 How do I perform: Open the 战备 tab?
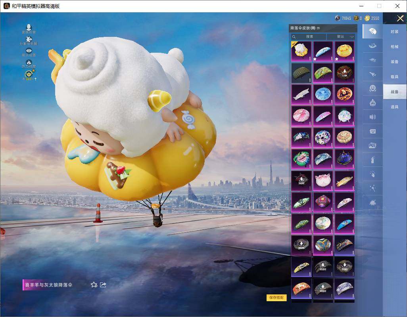click(x=395, y=92)
